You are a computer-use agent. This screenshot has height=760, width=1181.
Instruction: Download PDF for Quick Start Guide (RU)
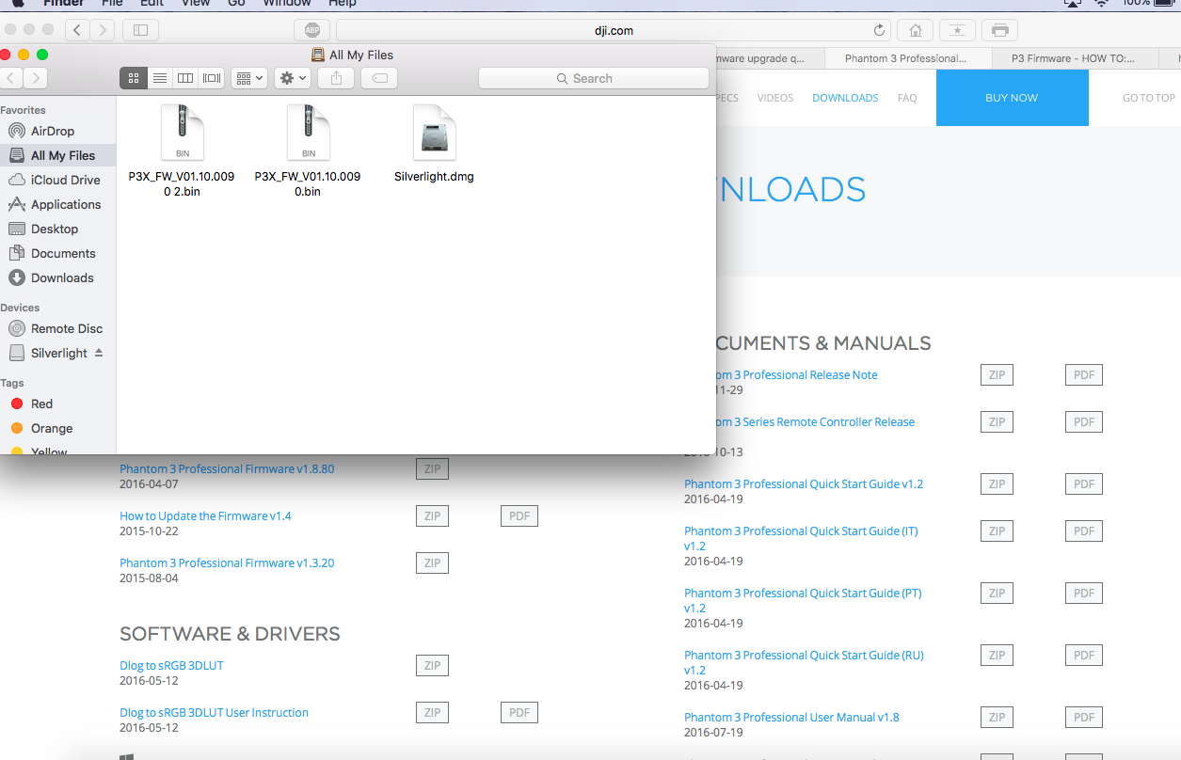1084,656
